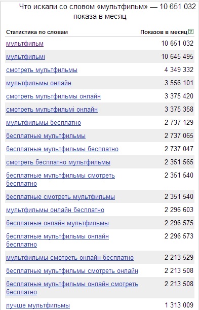Screen dimensions: 199x310
Task: Open the link мультфильмі
Action: [x=26, y=57]
